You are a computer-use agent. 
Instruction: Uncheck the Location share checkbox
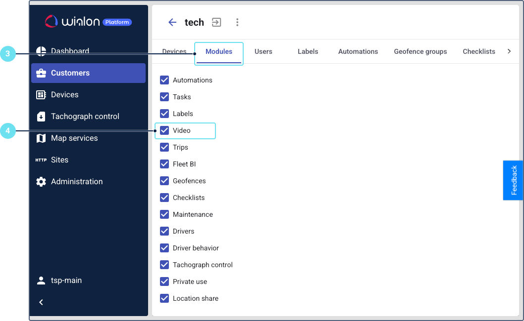point(164,298)
